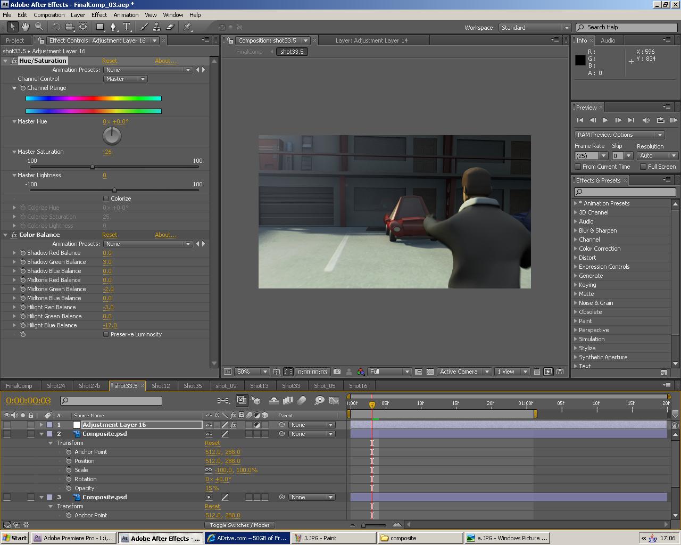Switch to the Audio panel tab
681x545 pixels.
pos(608,40)
